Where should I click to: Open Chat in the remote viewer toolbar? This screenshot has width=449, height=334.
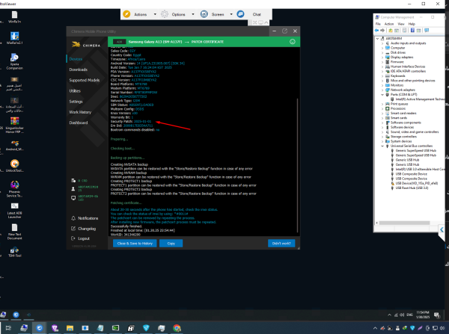coord(257,14)
